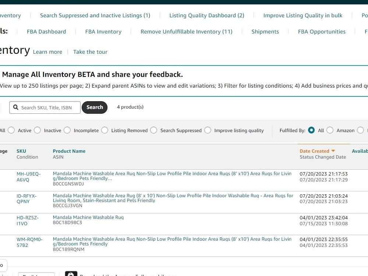368x276 pixels.
Task: Sort by Product Name column header
Action: click(x=69, y=151)
